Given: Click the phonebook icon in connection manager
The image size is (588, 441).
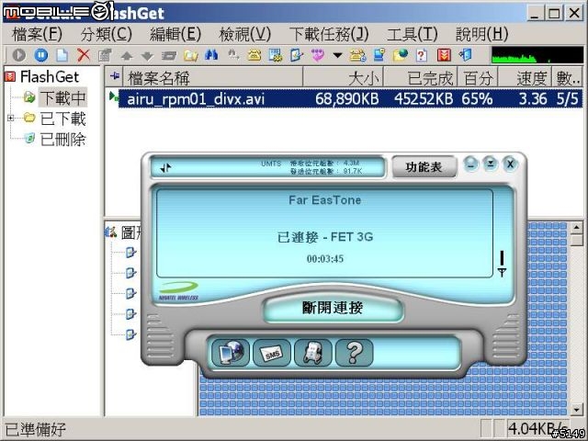Looking at the screenshot, I should pyautogui.click(x=313, y=352).
